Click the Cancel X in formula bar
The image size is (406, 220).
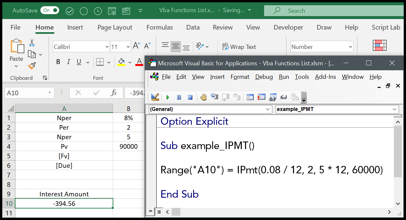point(78,93)
